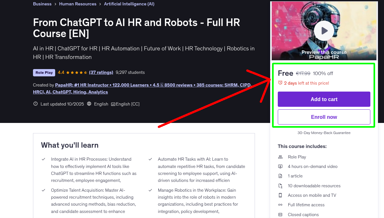Play the course preview video
384x218 pixels.
click(324, 30)
